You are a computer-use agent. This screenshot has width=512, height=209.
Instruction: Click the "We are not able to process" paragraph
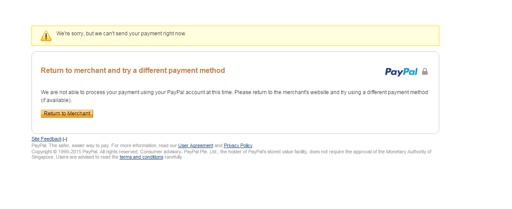(234, 92)
